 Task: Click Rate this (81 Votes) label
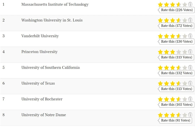pyautogui.click(x=175, y=120)
